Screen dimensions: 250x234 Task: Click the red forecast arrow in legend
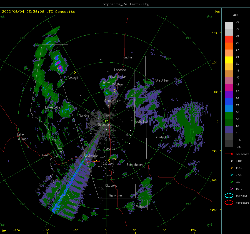coord(229,154)
